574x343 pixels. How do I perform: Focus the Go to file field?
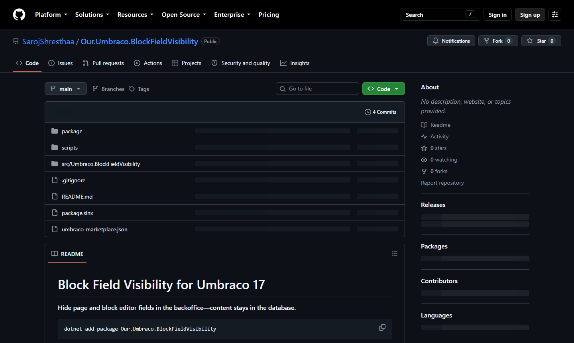point(317,89)
